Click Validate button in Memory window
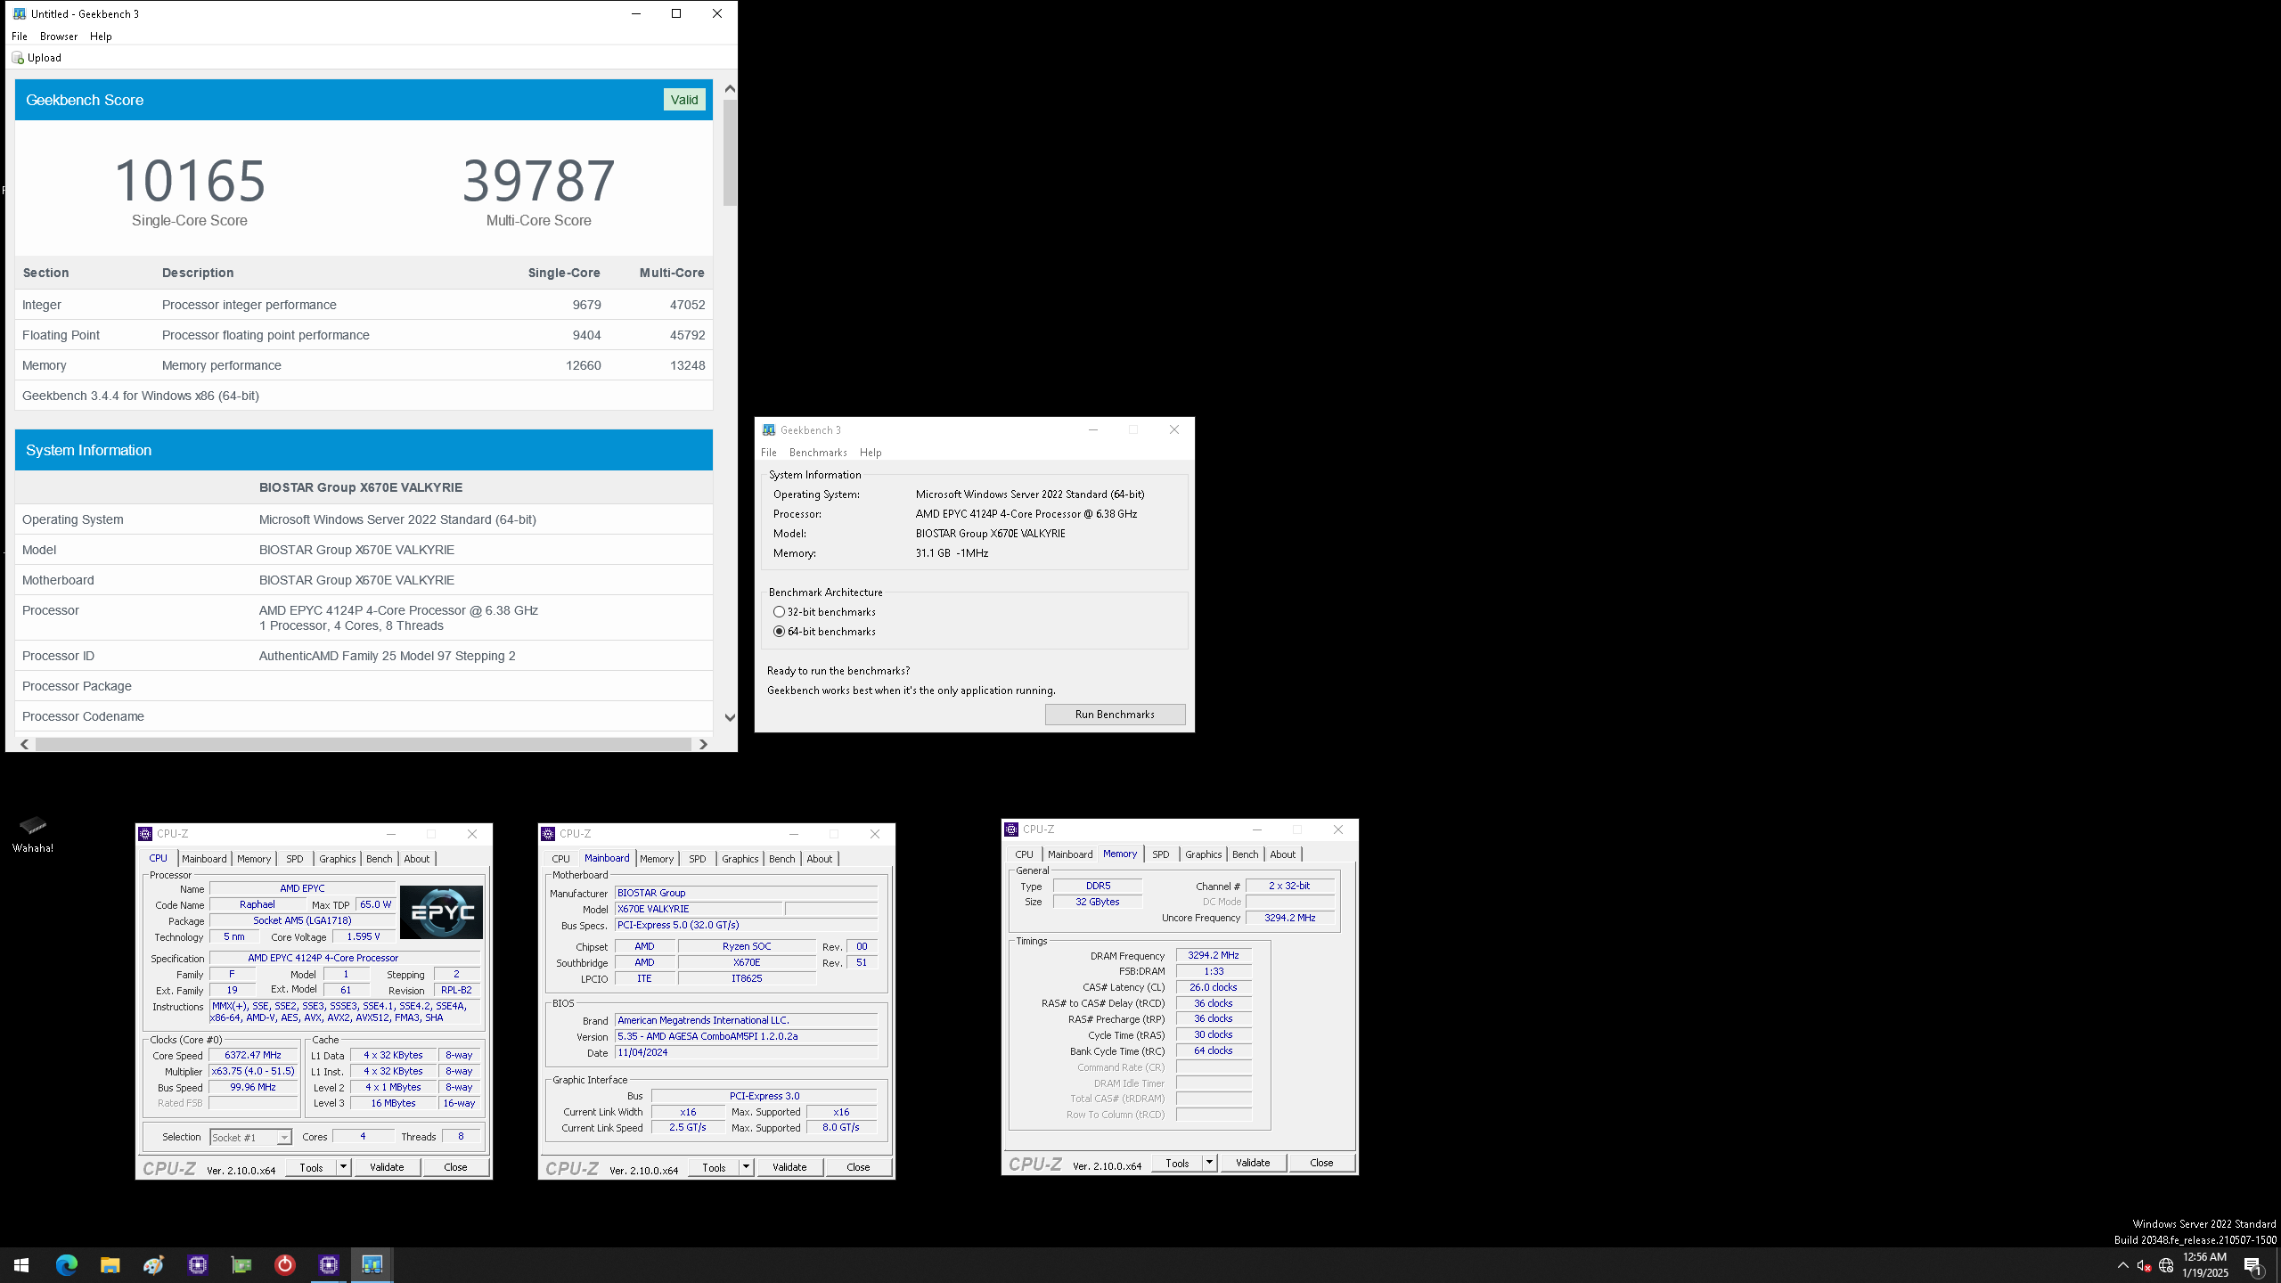The width and height of the screenshot is (2281, 1283). click(1253, 1163)
